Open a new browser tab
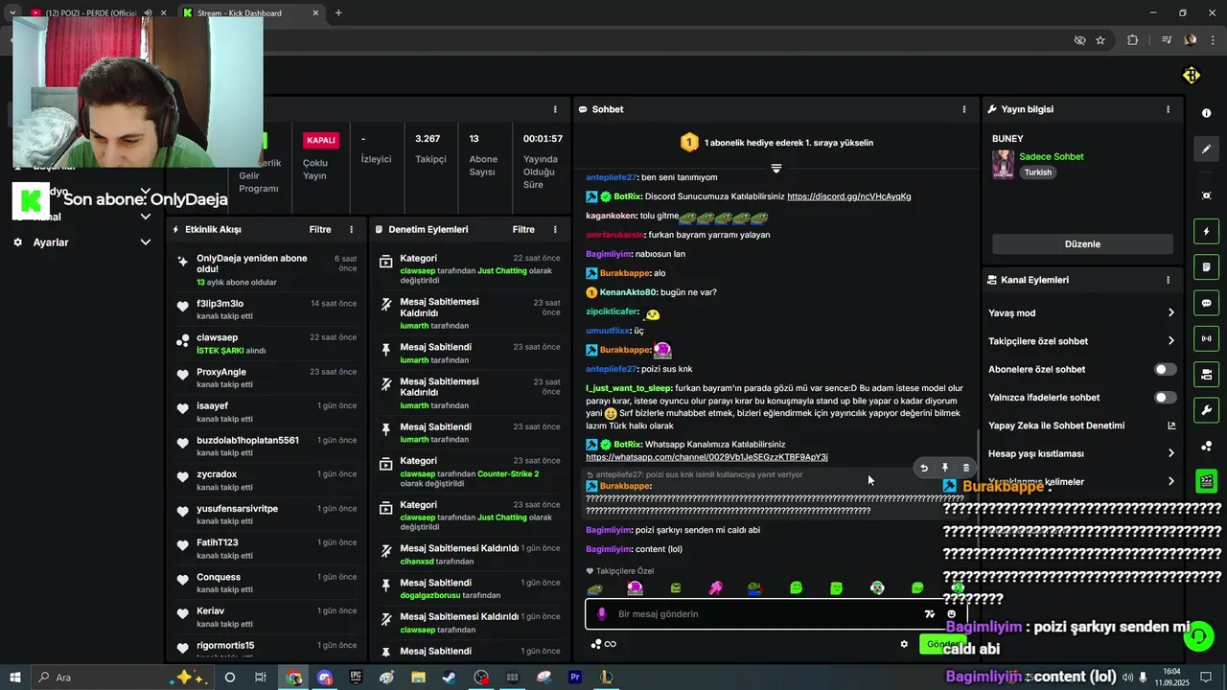 tap(338, 12)
